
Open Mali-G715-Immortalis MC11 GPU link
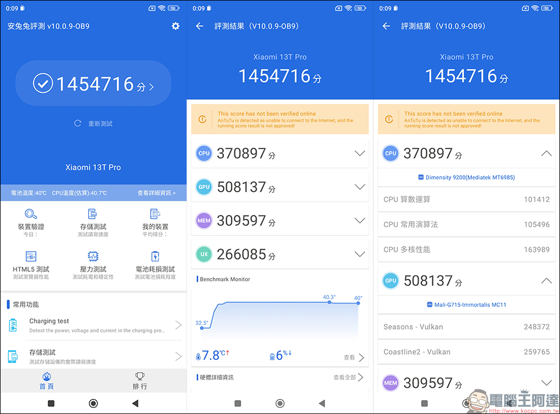(466, 305)
